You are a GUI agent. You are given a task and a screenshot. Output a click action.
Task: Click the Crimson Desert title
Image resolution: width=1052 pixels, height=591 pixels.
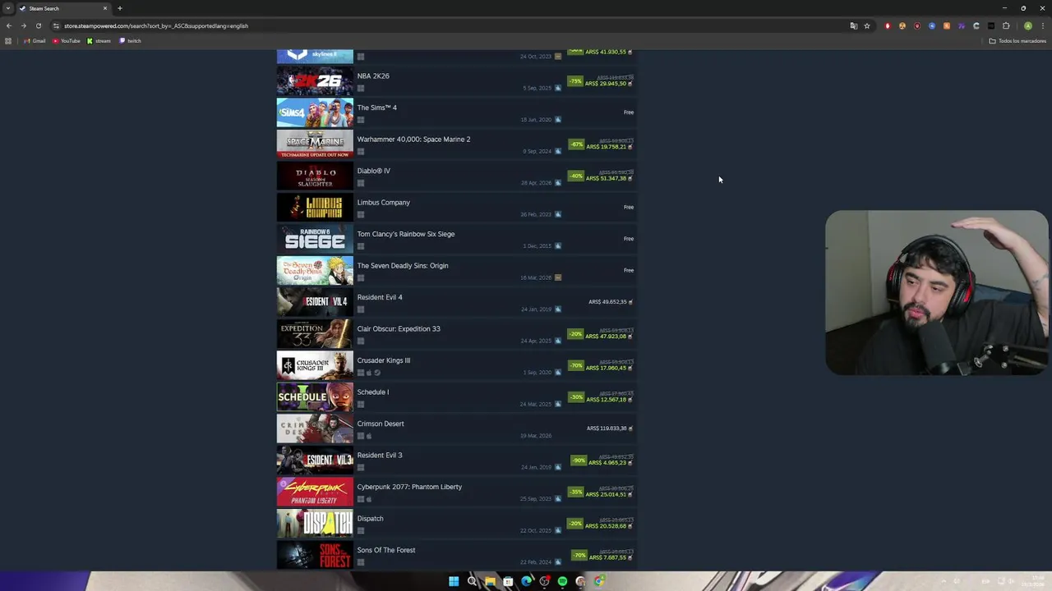click(381, 424)
